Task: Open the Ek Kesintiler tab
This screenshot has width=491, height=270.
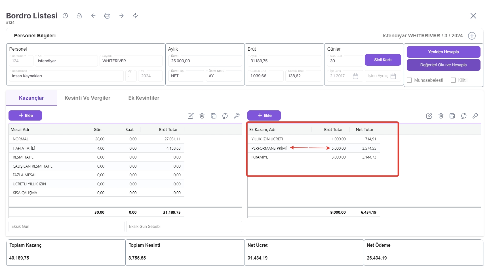Action: 144,98
